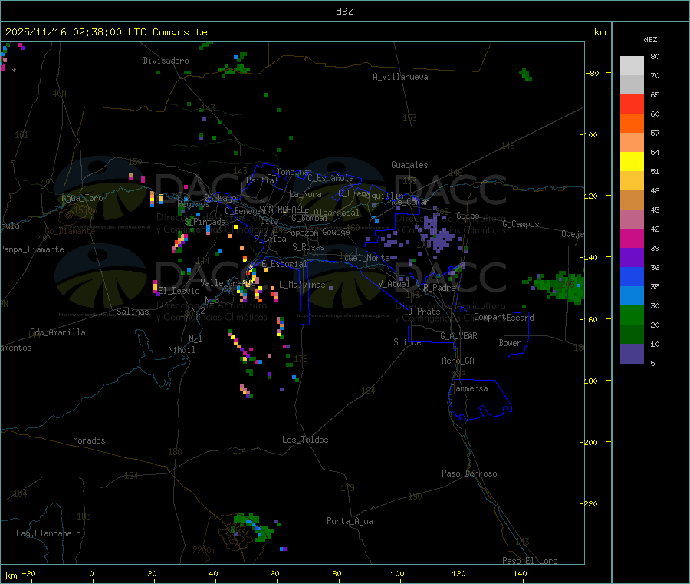Viewport: 690px width, 584px height.
Task: Click the large green echo cluster near route 205
Action: point(559,286)
